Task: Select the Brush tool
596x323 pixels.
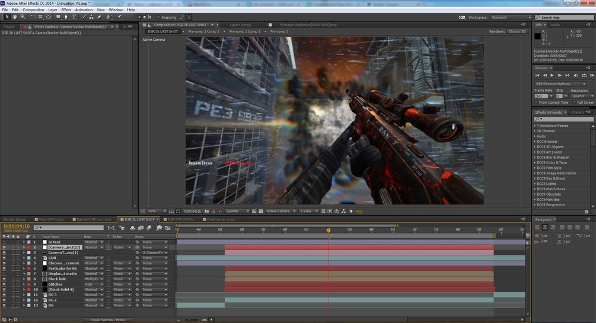Action: 84,17
